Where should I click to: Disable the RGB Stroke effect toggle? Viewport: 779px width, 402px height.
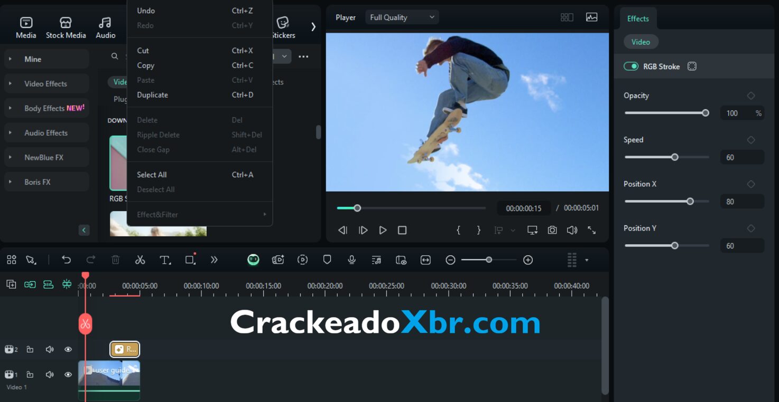631,66
